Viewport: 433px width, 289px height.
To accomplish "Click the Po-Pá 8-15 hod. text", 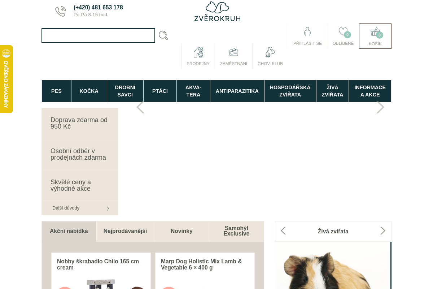I will pos(91,15).
